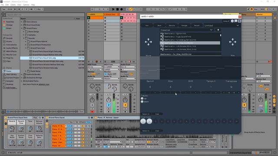Click the Slice four-arrow move icon
Image resolution: width=278 pixels, height=156 pixels.
pos(233,42)
